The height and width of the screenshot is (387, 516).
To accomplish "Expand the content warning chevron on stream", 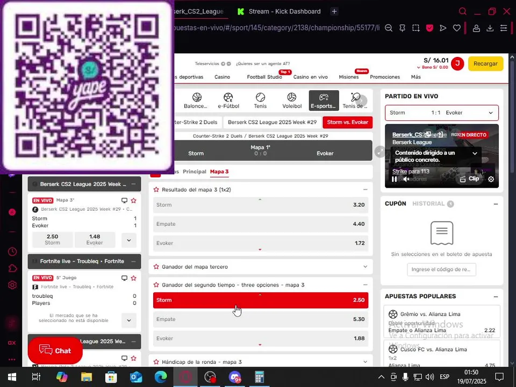I will point(475,153).
